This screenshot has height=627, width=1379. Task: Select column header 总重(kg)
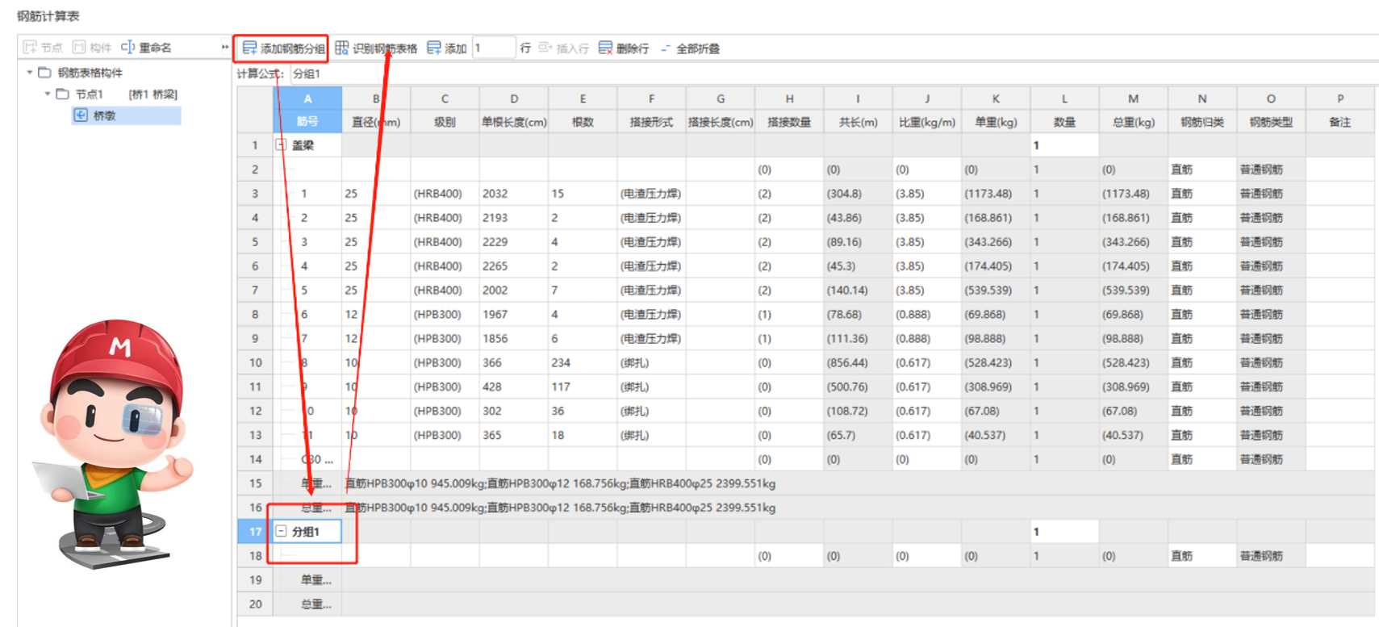coord(1133,122)
